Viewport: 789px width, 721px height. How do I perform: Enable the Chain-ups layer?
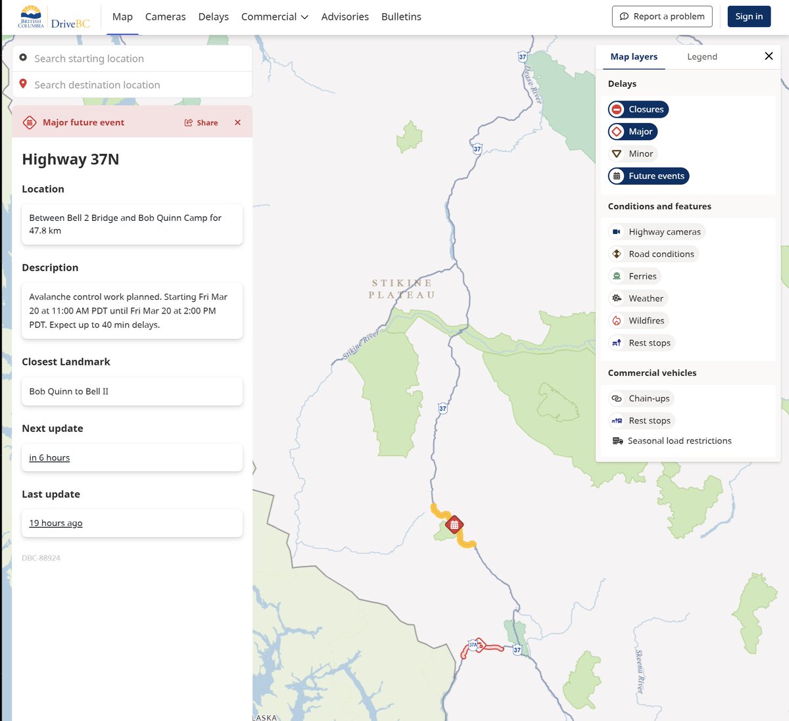click(x=641, y=398)
